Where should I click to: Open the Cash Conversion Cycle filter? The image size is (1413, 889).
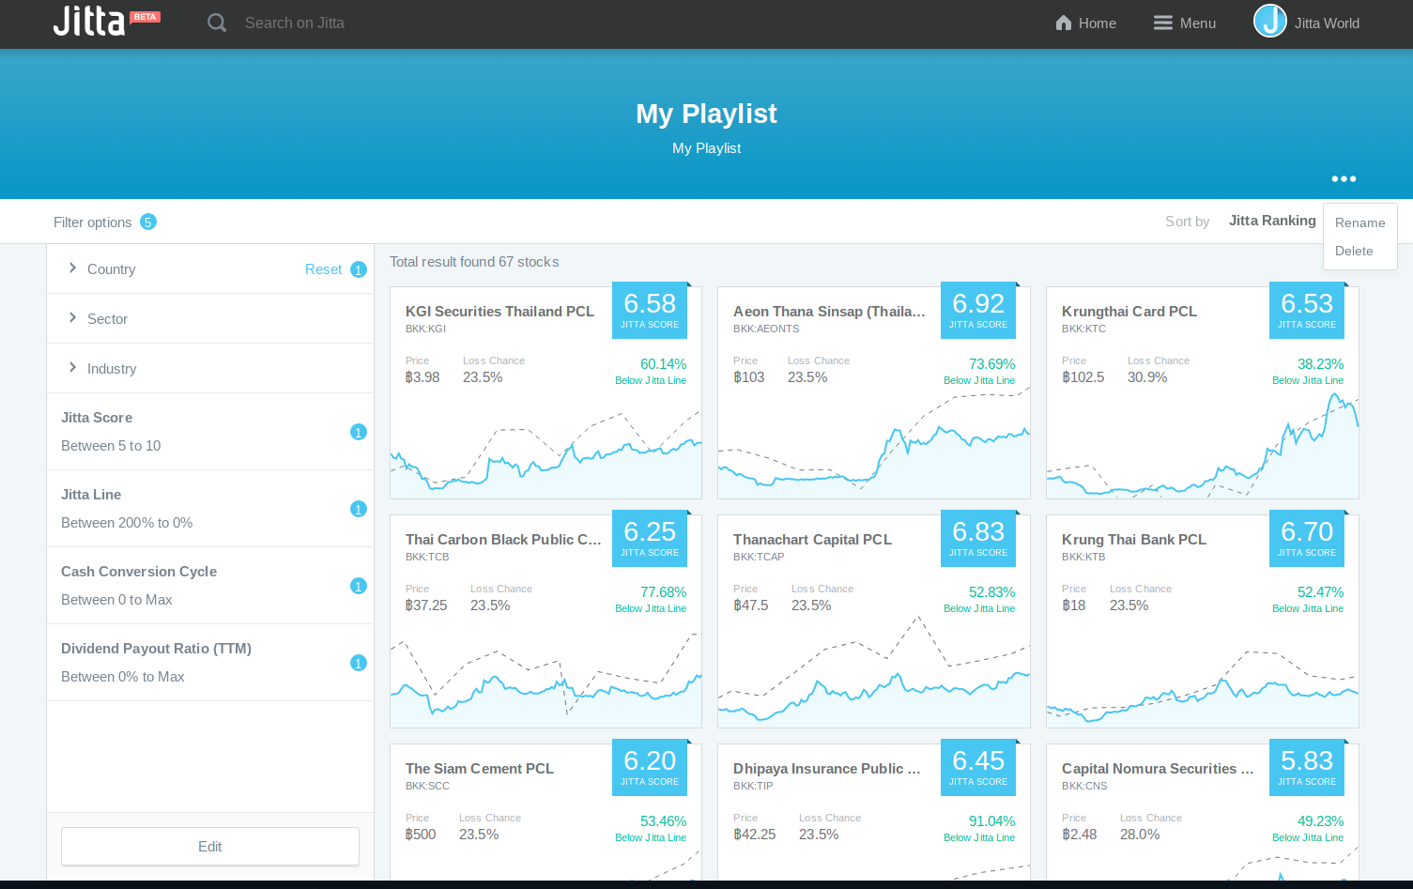click(x=210, y=586)
